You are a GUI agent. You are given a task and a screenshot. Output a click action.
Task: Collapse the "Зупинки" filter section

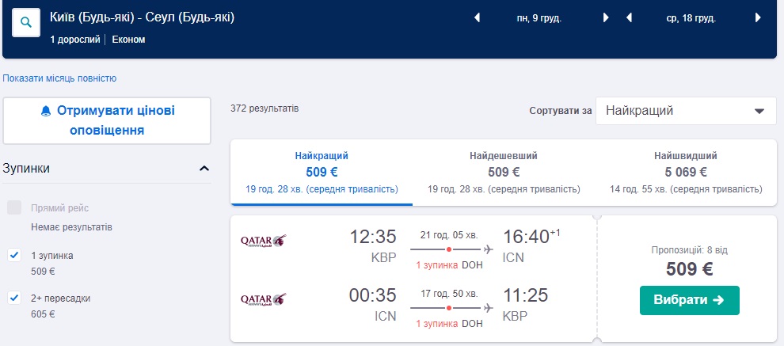pos(204,169)
